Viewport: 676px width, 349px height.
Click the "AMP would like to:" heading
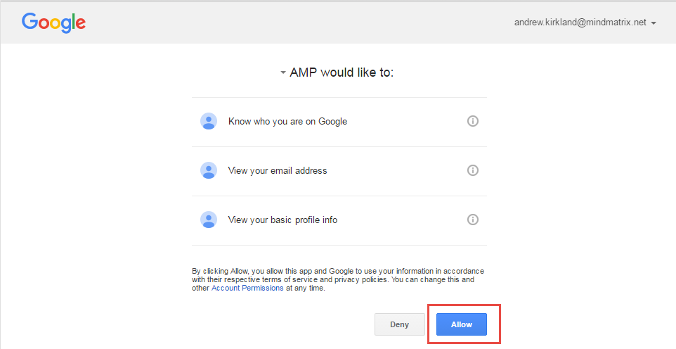[x=342, y=72]
